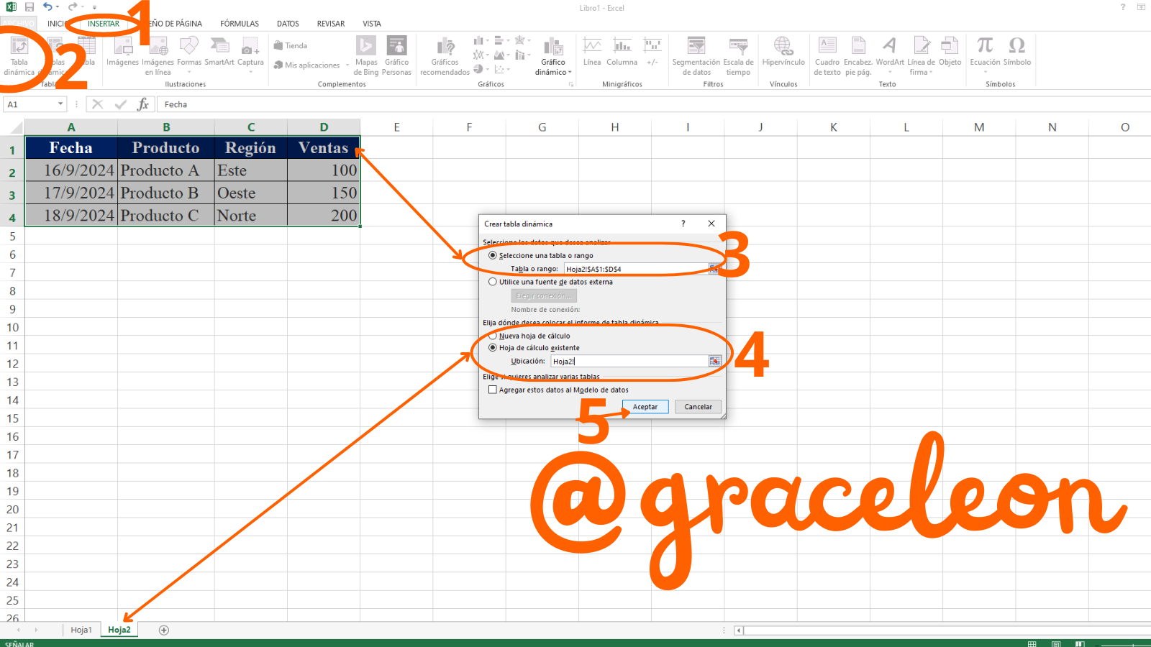Screen dimensions: 1151x647
Task: Switch to the REVISAR tab
Action: [x=331, y=24]
